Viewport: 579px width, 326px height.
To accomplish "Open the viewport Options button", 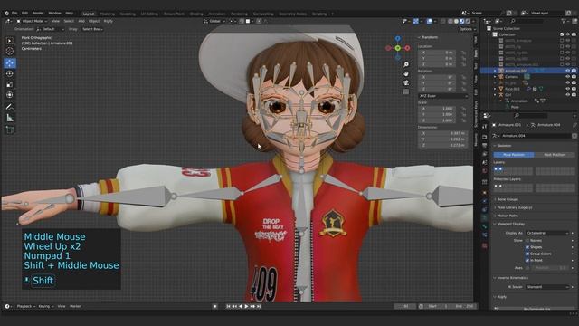I will (x=467, y=29).
